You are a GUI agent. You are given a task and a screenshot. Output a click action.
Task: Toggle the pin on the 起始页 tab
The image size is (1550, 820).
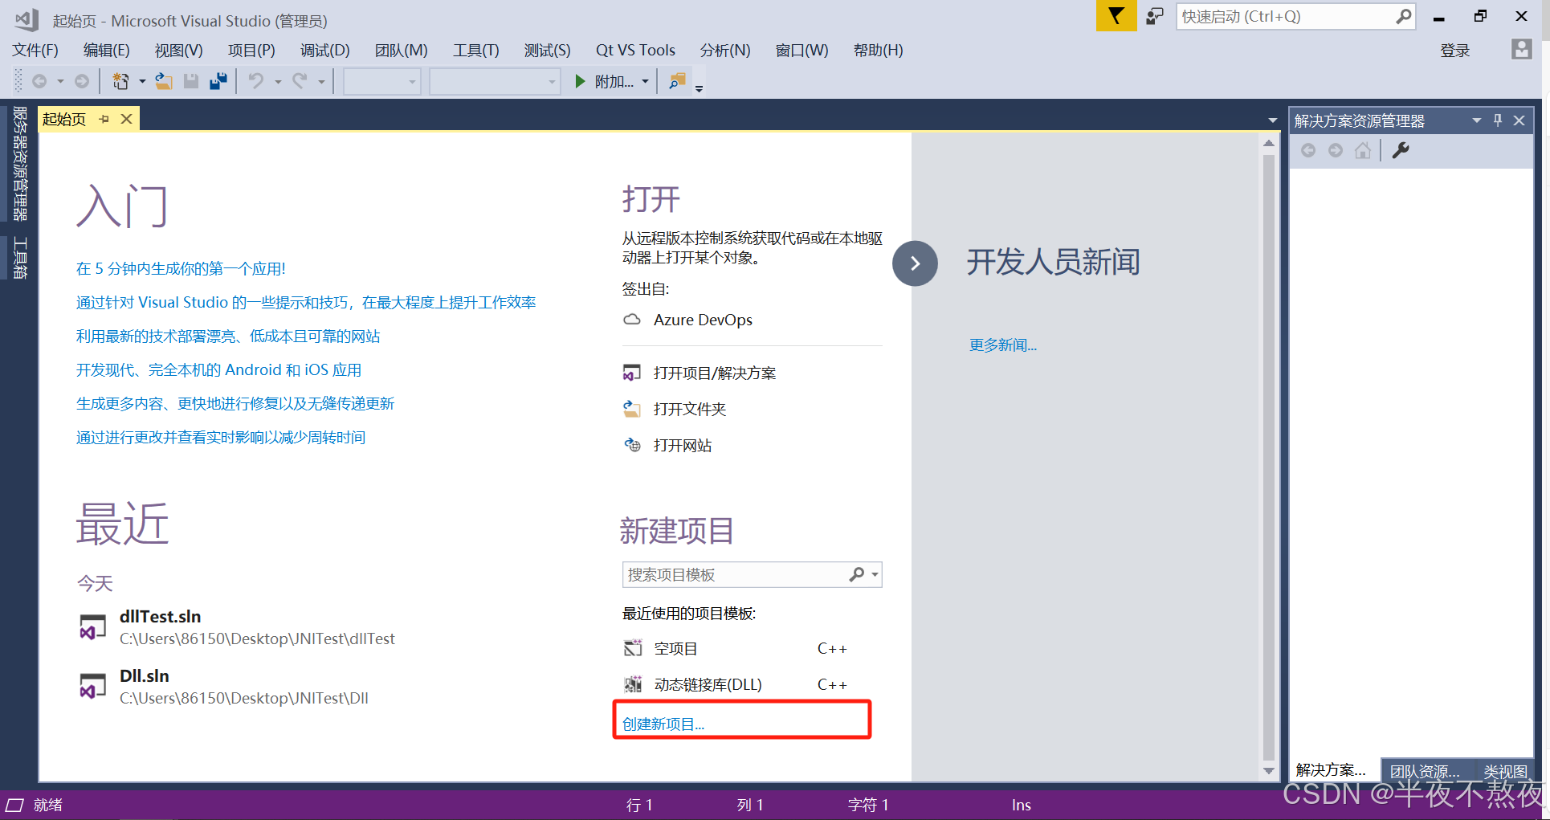[104, 118]
